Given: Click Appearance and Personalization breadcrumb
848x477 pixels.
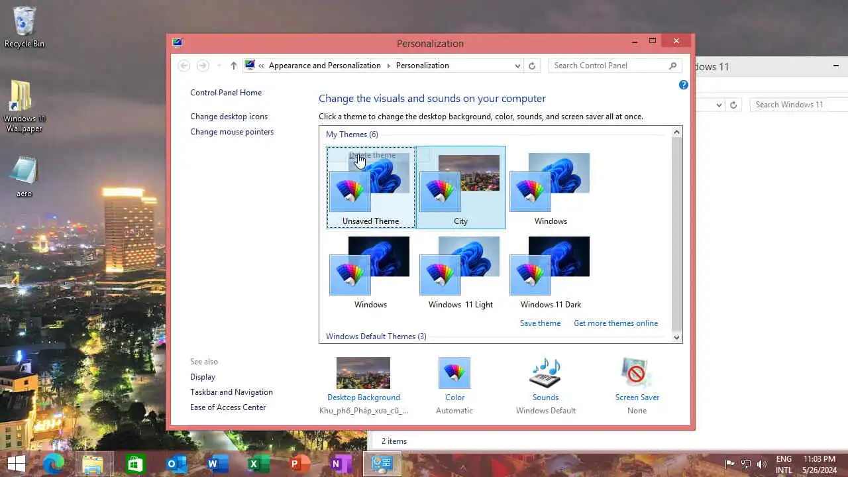Looking at the screenshot, I should [x=325, y=66].
